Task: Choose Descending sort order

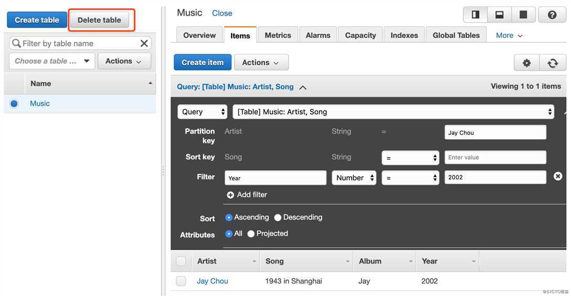Action: 278,217
